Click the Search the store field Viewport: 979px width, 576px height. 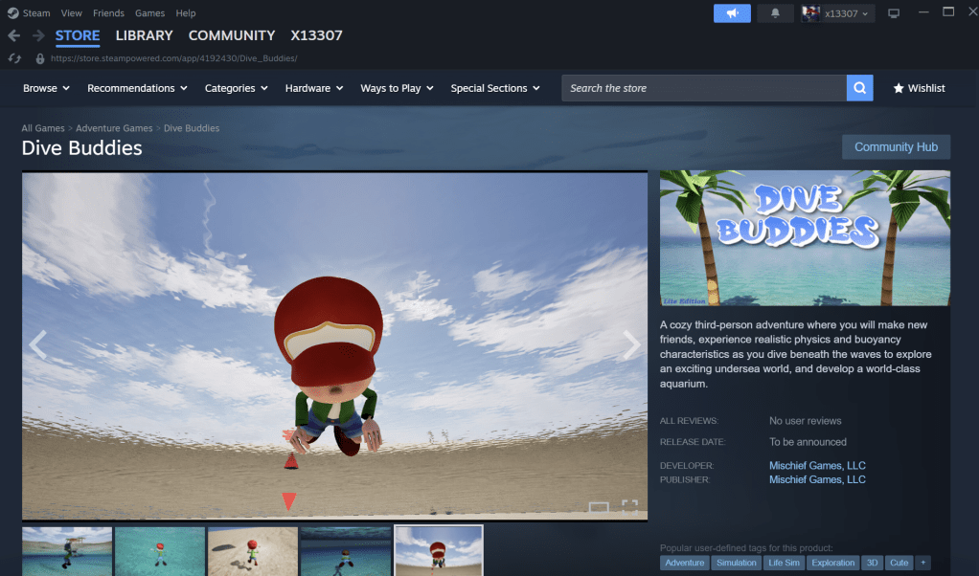(x=704, y=88)
